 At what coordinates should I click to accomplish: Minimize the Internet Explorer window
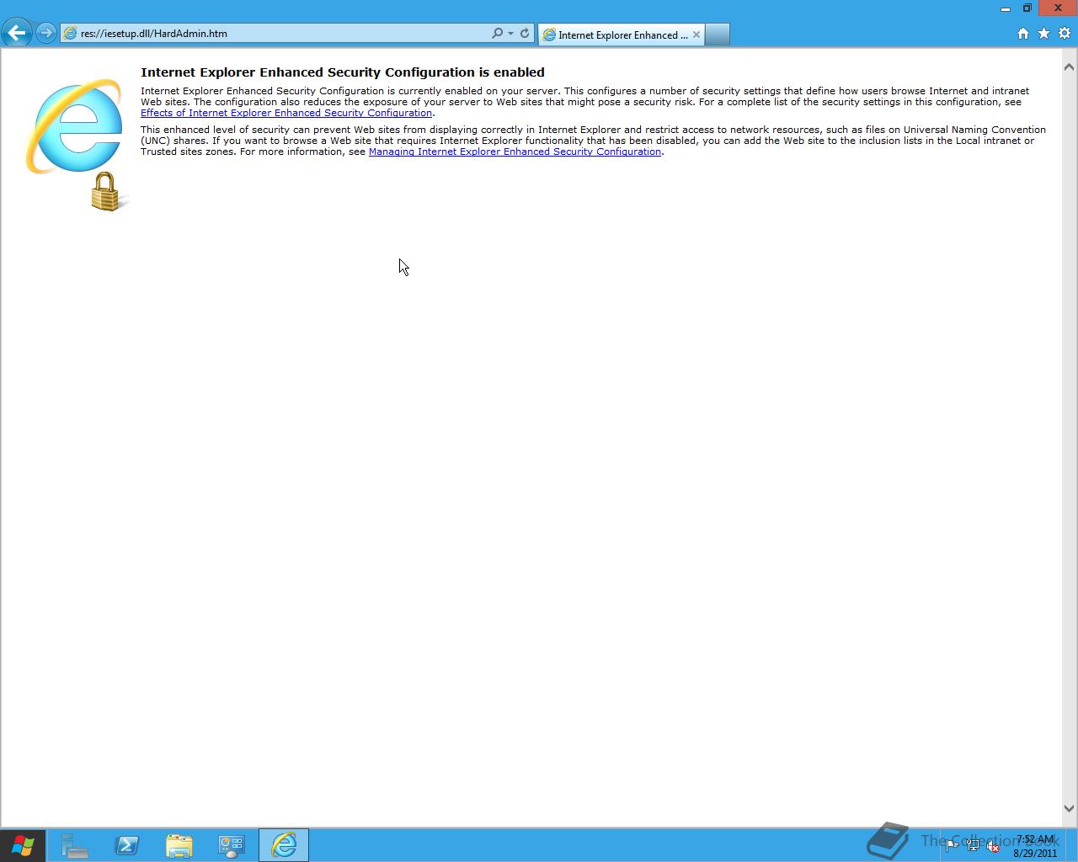(1006, 8)
